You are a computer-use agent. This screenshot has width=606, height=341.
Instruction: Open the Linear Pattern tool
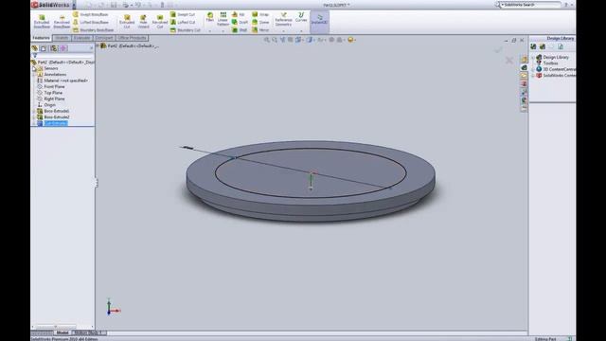pyautogui.click(x=223, y=19)
